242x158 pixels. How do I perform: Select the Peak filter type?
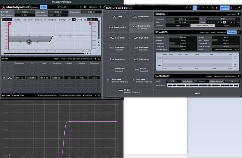118,17
